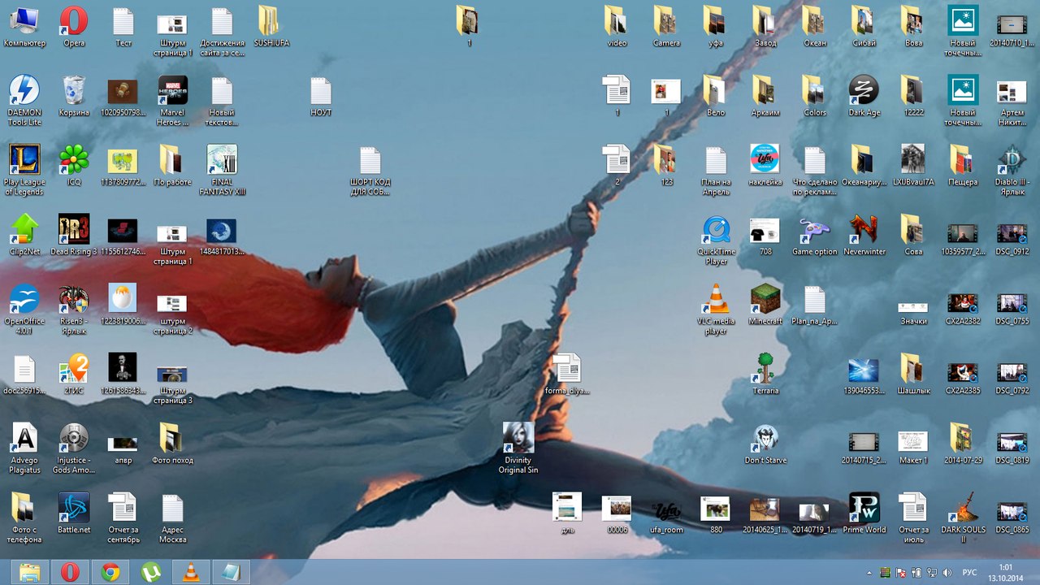Launch Diablo III shortcut
Image resolution: width=1040 pixels, height=585 pixels.
click(1012, 170)
